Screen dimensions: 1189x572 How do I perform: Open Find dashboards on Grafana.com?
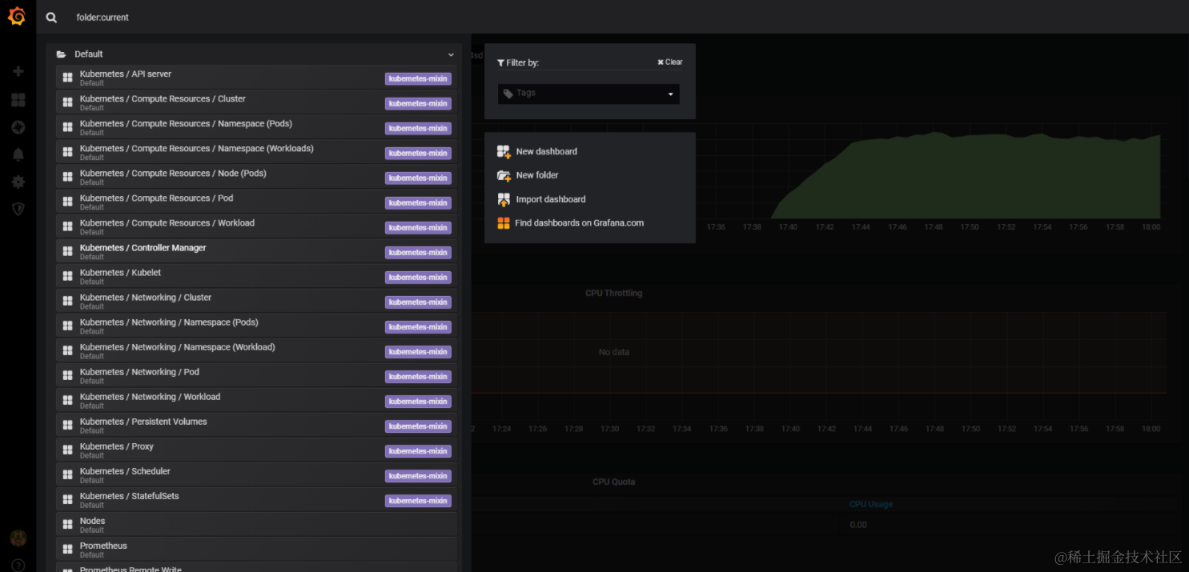(580, 223)
